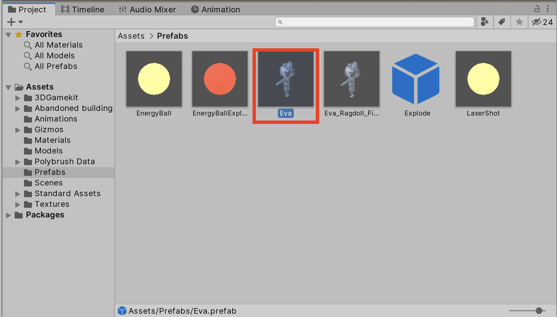Collapse the Favorites section
This screenshot has width=557, height=317.
tap(9, 35)
